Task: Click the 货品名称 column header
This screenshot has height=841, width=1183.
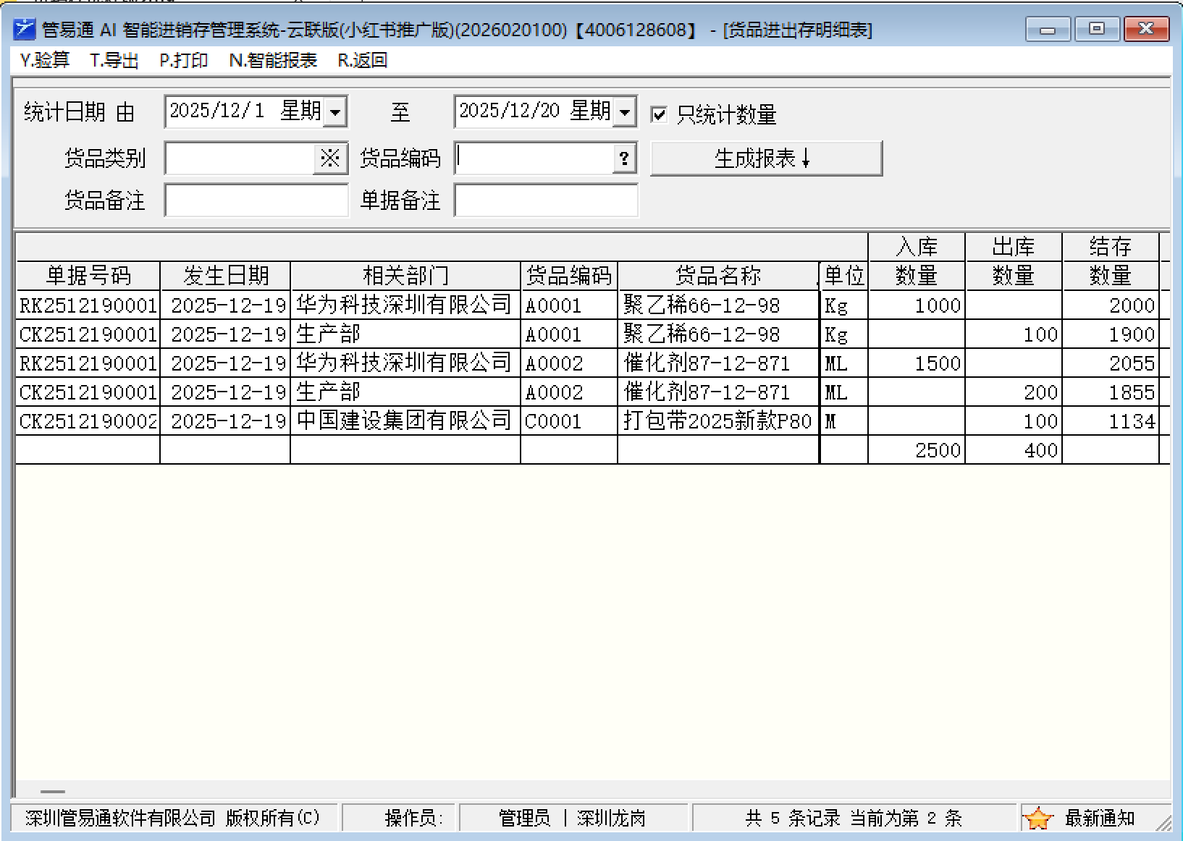Action: [x=717, y=276]
